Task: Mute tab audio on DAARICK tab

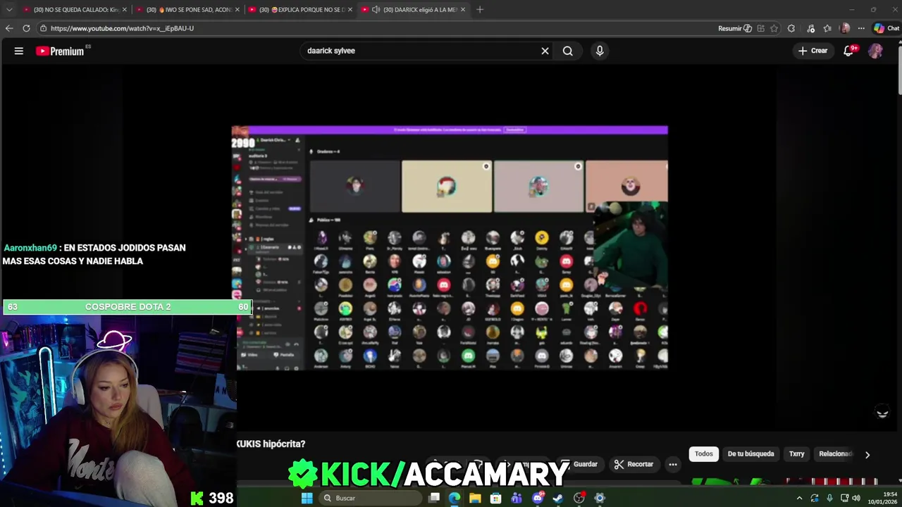Action: coord(376,10)
